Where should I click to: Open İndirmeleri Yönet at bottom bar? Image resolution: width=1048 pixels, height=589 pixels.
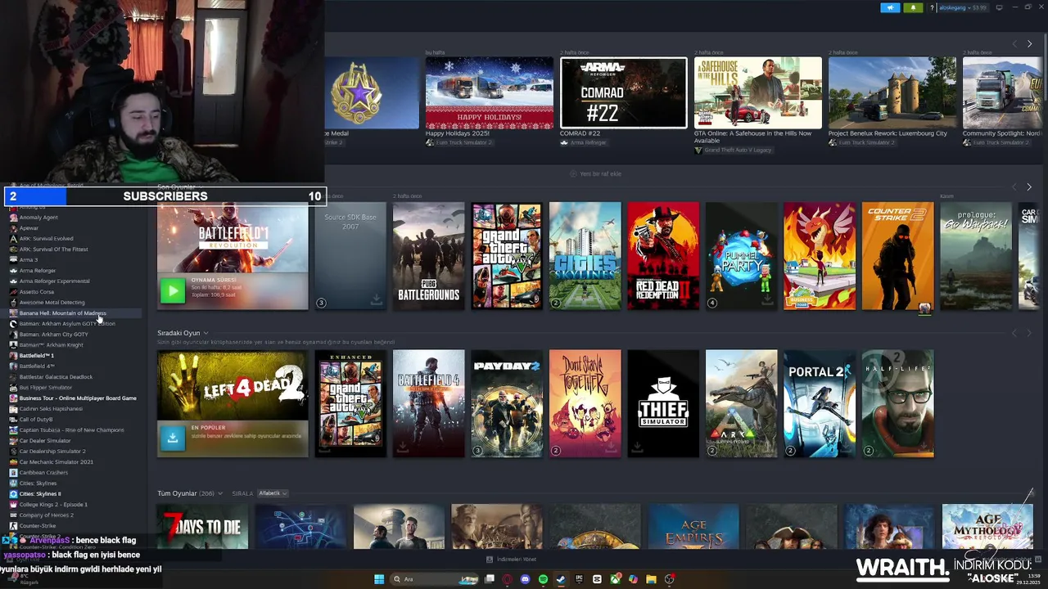coord(511,560)
